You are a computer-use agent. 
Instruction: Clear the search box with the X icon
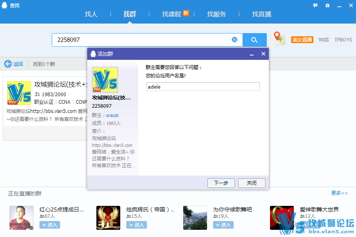pyautogui.click(x=235, y=39)
